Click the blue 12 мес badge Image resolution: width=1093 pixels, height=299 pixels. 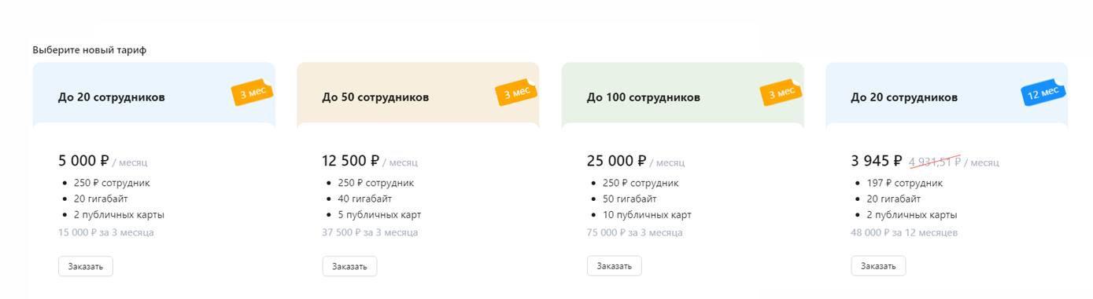(x=1043, y=92)
